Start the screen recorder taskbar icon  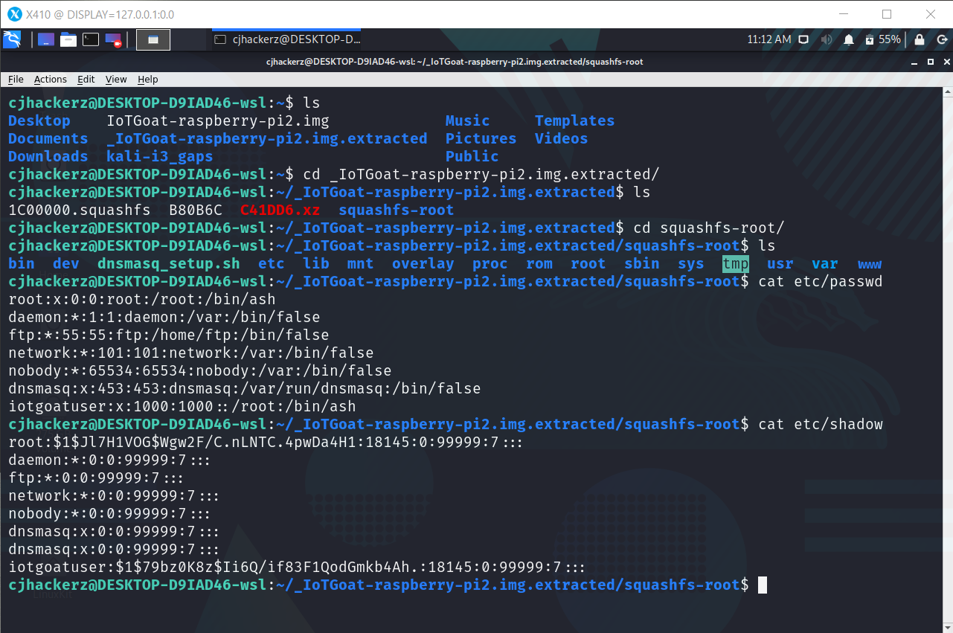point(112,40)
